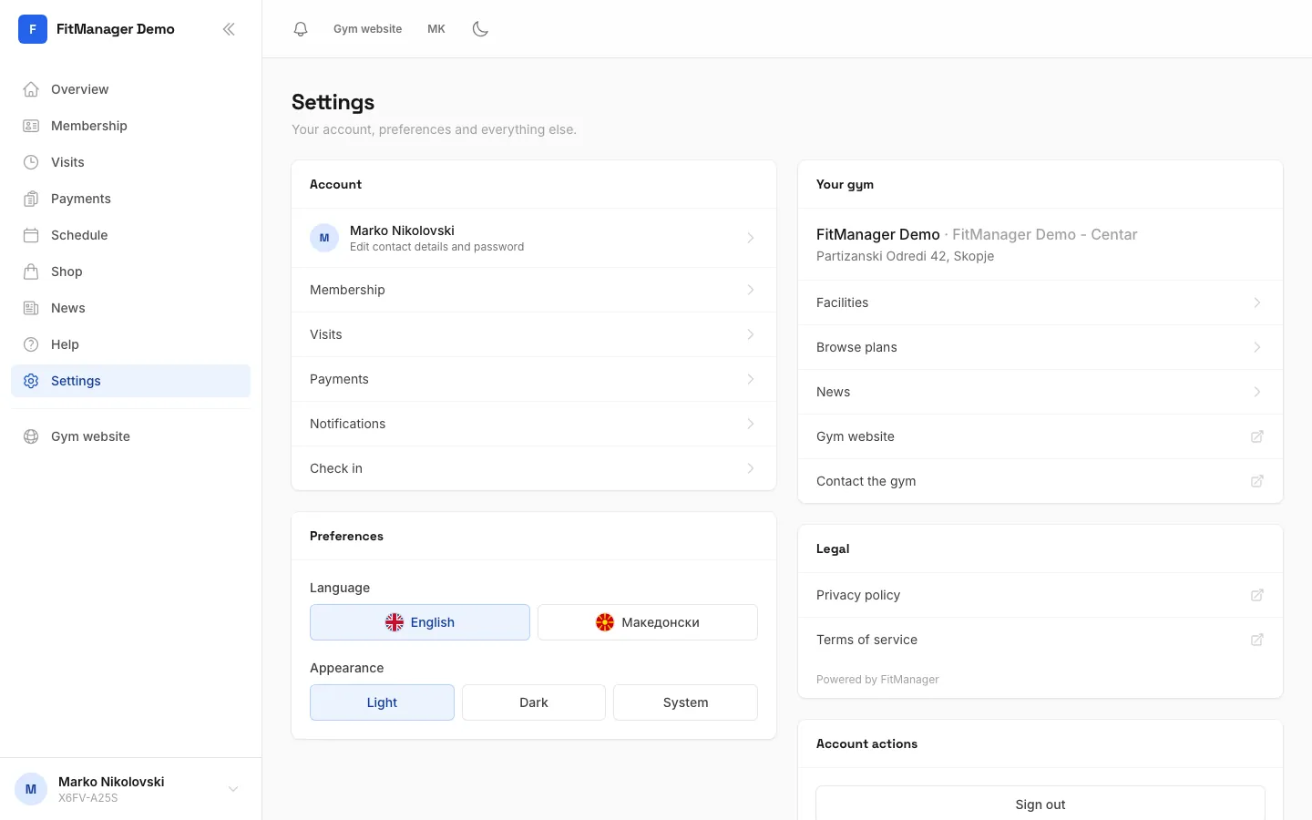Open Membership row chevron in Account card
Screen dimensions: 1312x820
click(751, 290)
